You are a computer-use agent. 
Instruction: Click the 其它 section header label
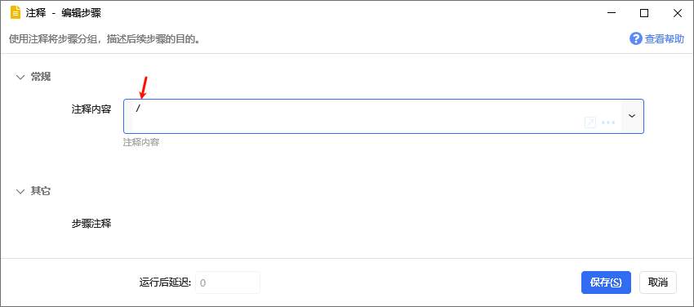coord(41,191)
